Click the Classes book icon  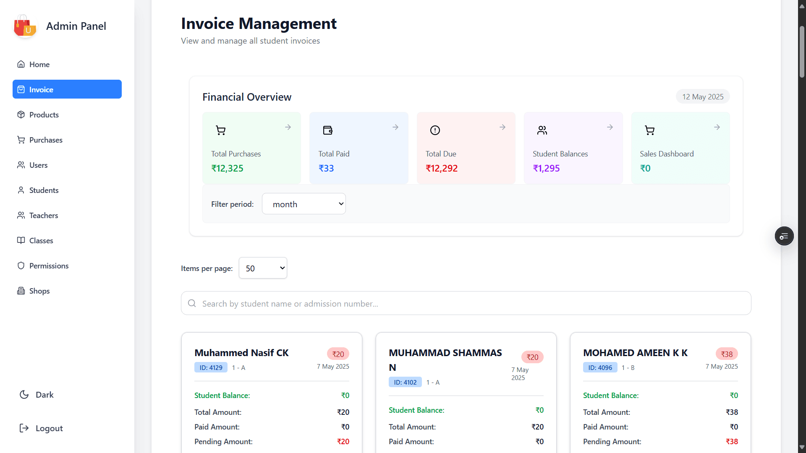(21, 240)
